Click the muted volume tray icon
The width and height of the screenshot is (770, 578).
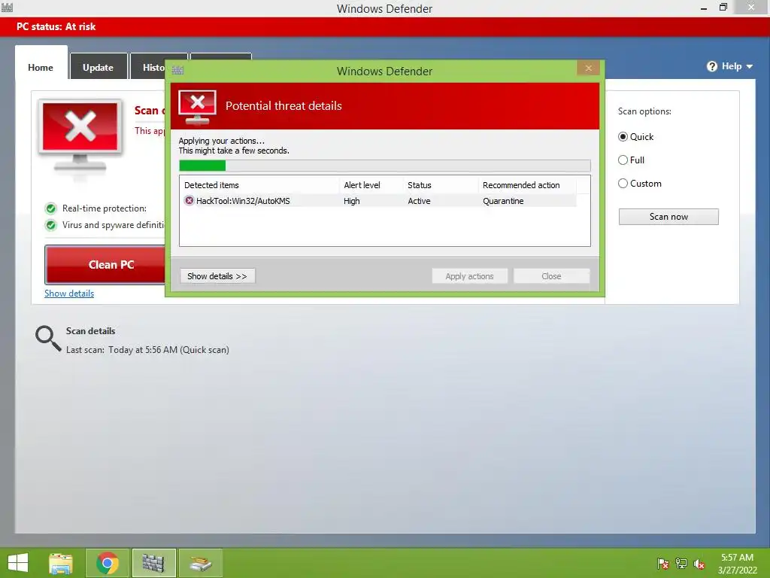pyautogui.click(x=699, y=564)
